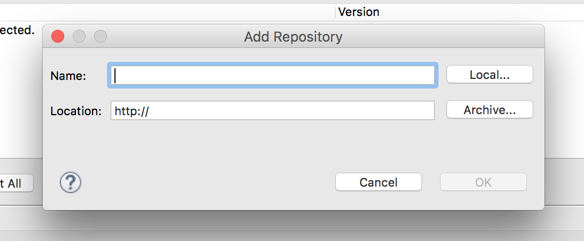Cancel adding the repository
The height and width of the screenshot is (241, 584).
(x=379, y=182)
